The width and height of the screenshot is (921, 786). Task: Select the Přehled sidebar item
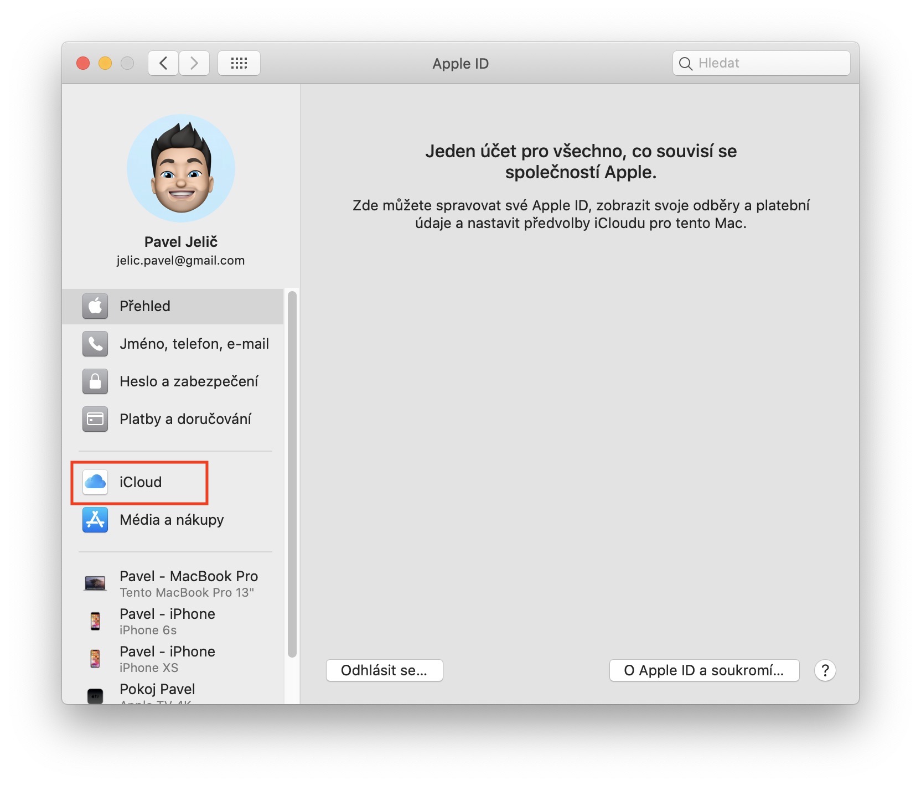(173, 306)
